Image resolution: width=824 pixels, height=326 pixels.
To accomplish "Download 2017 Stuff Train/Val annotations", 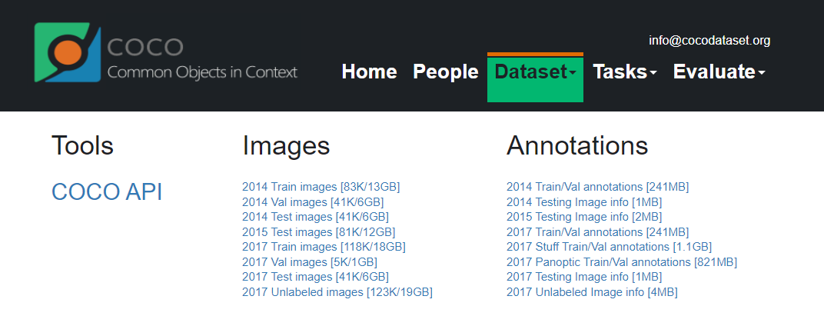I will [x=609, y=247].
